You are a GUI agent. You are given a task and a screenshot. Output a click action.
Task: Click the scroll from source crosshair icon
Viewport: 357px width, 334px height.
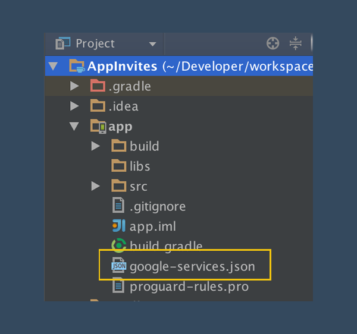(273, 43)
